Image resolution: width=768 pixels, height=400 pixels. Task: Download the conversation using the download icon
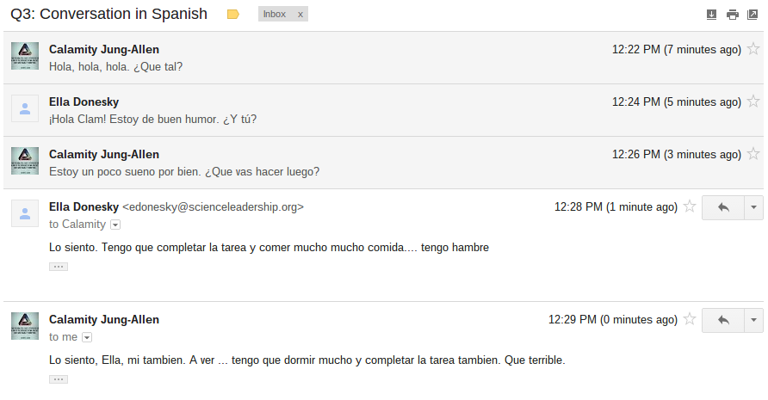[x=712, y=15]
